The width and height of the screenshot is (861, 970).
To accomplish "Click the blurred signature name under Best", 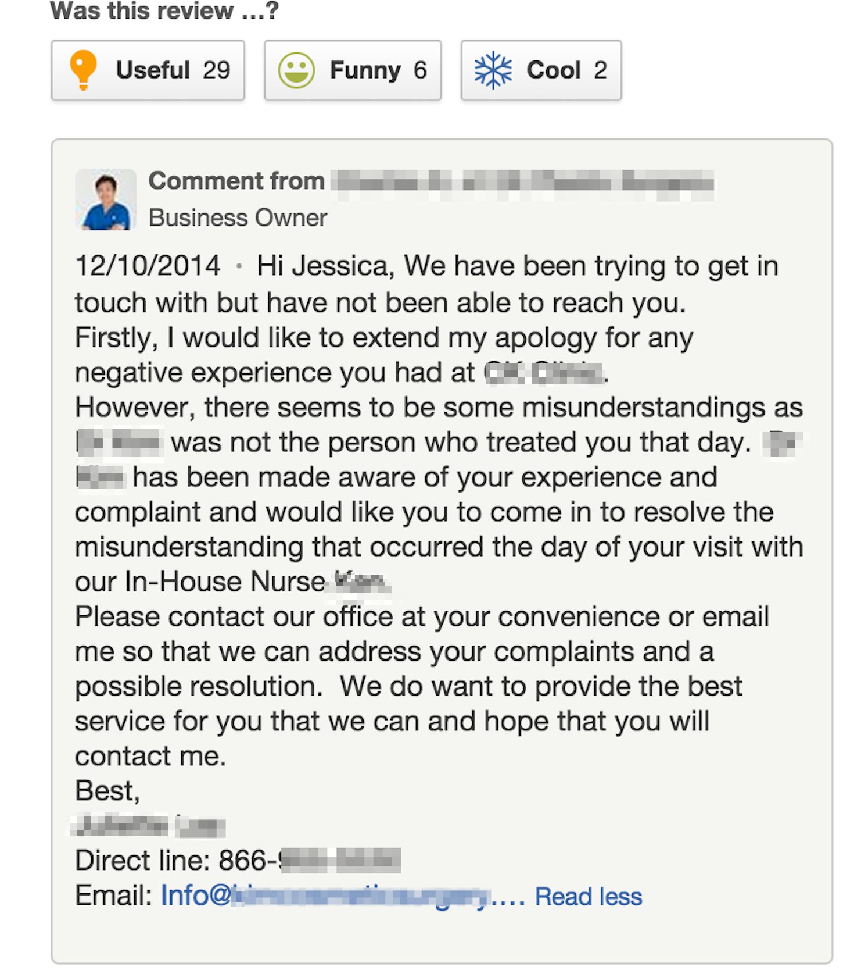I will pyautogui.click(x=149, y=826).
